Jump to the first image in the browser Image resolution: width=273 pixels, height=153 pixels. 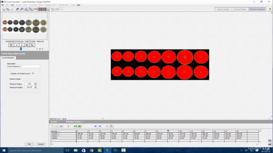tap(11, 45)
